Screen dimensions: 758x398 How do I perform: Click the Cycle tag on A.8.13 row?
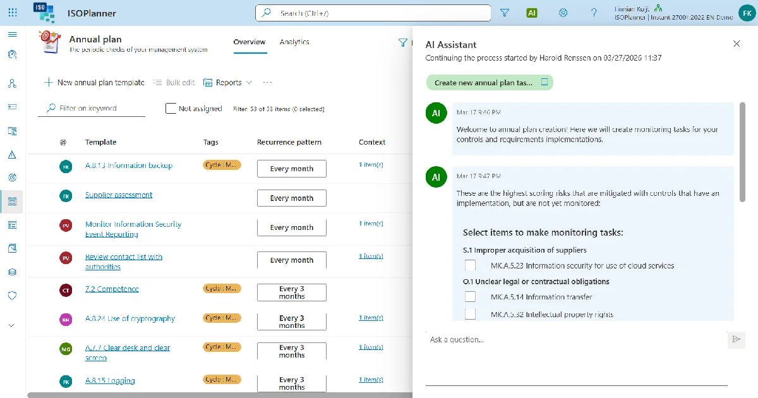222,165
